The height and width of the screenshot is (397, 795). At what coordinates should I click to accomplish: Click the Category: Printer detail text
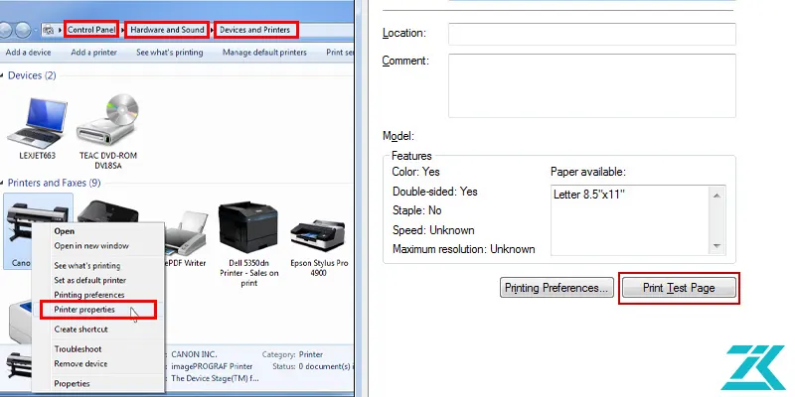point(292,355)
